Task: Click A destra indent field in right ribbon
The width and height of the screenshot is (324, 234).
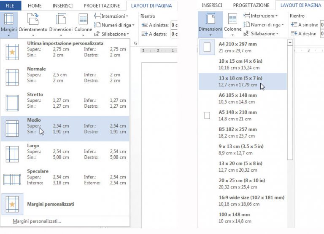Action: click(322, 34)
